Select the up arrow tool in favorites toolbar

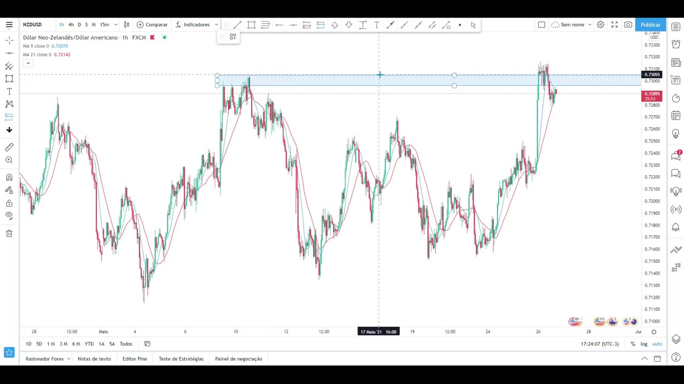pos(335,25)
